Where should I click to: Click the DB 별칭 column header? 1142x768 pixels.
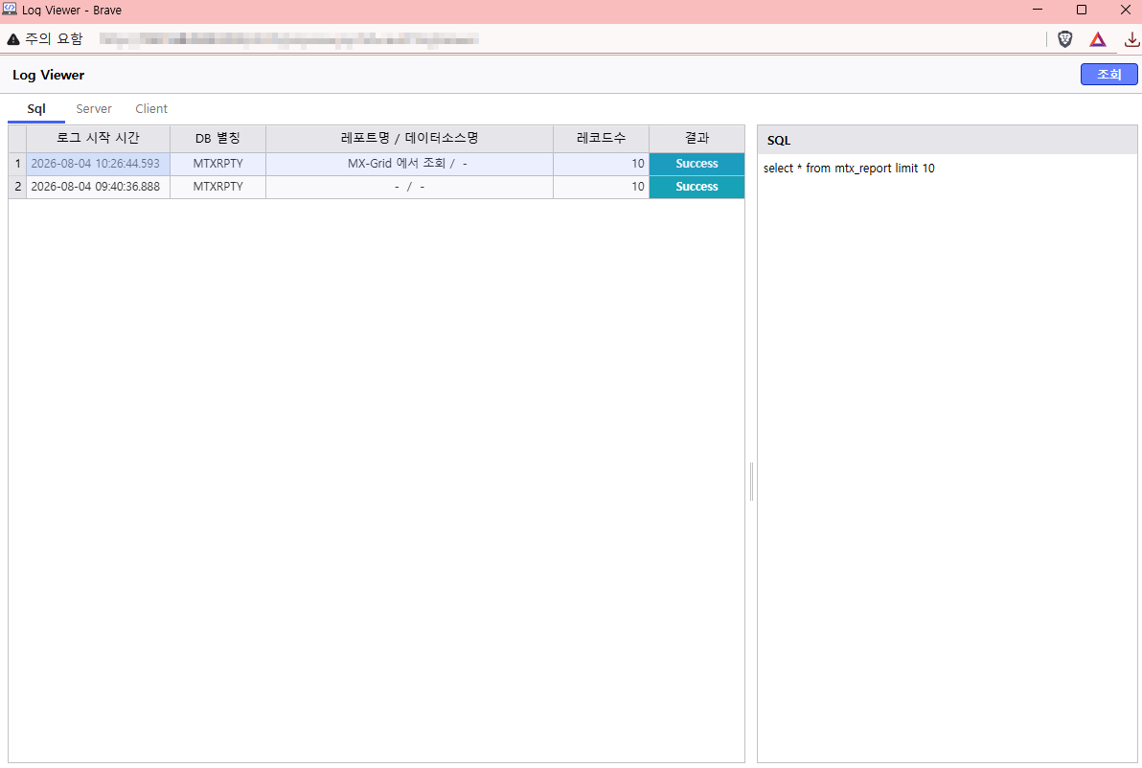point(217,138)
